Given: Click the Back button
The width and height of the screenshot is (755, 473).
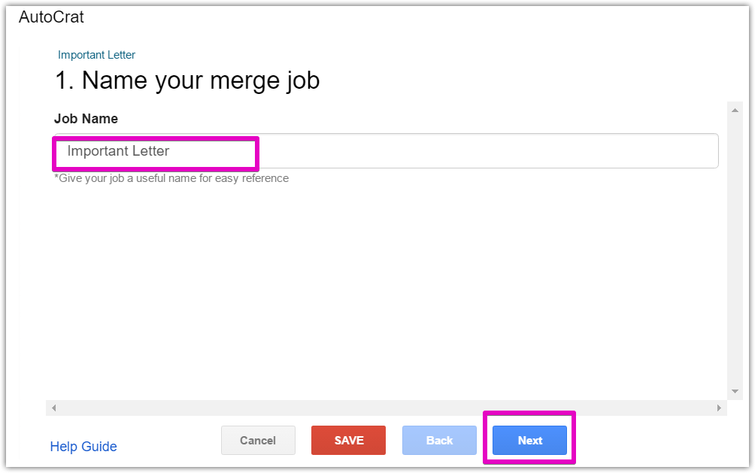Looking at the screenshot, I should point(439,441).
